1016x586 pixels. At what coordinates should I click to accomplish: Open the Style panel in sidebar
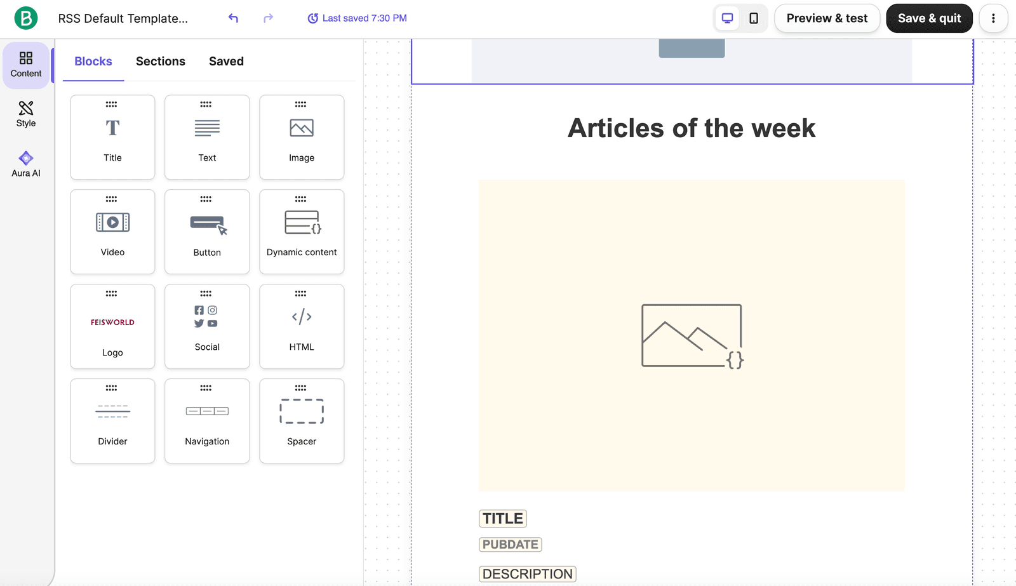[26, 114]
